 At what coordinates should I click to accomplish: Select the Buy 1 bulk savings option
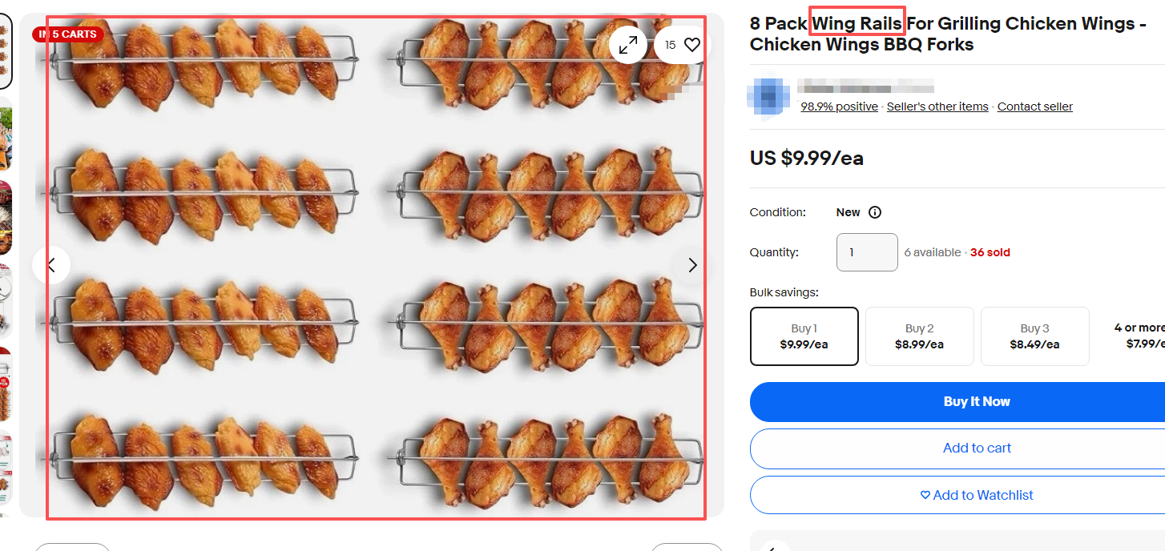pyautogui.click(x=804, y=336)
